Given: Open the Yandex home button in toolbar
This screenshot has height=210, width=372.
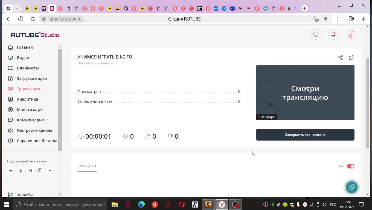Looking at the screenshot, I should (x=21, y=19).
